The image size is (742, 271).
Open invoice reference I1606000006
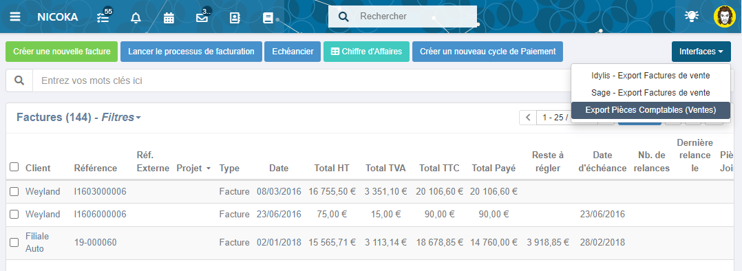point(100,214)
